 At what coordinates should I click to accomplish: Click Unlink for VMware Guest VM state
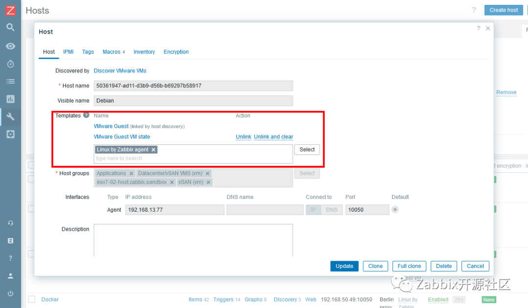pyautogui.click(x=243, y=137)
